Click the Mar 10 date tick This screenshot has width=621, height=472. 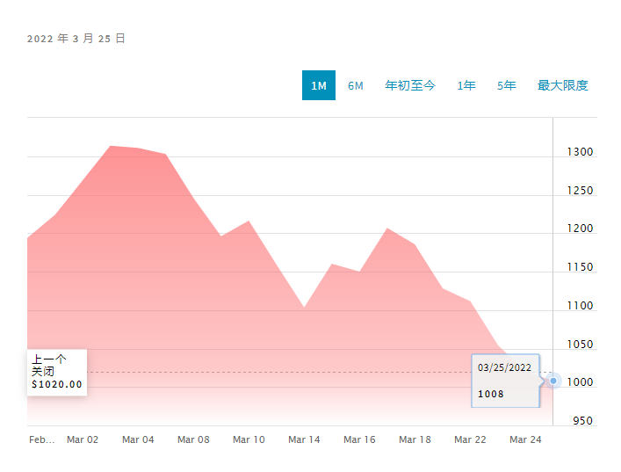(x=249, y=439)
